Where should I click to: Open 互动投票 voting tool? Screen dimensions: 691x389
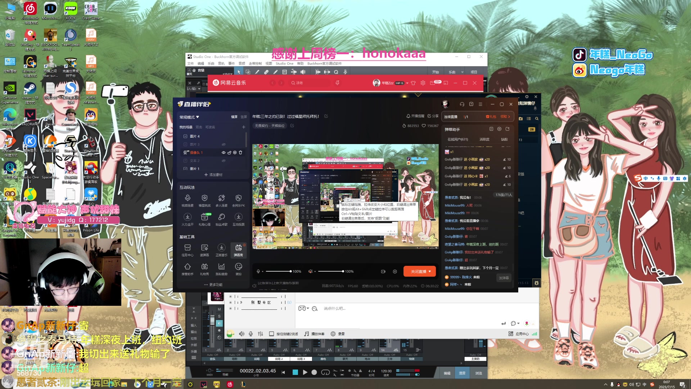coord(238,219)
